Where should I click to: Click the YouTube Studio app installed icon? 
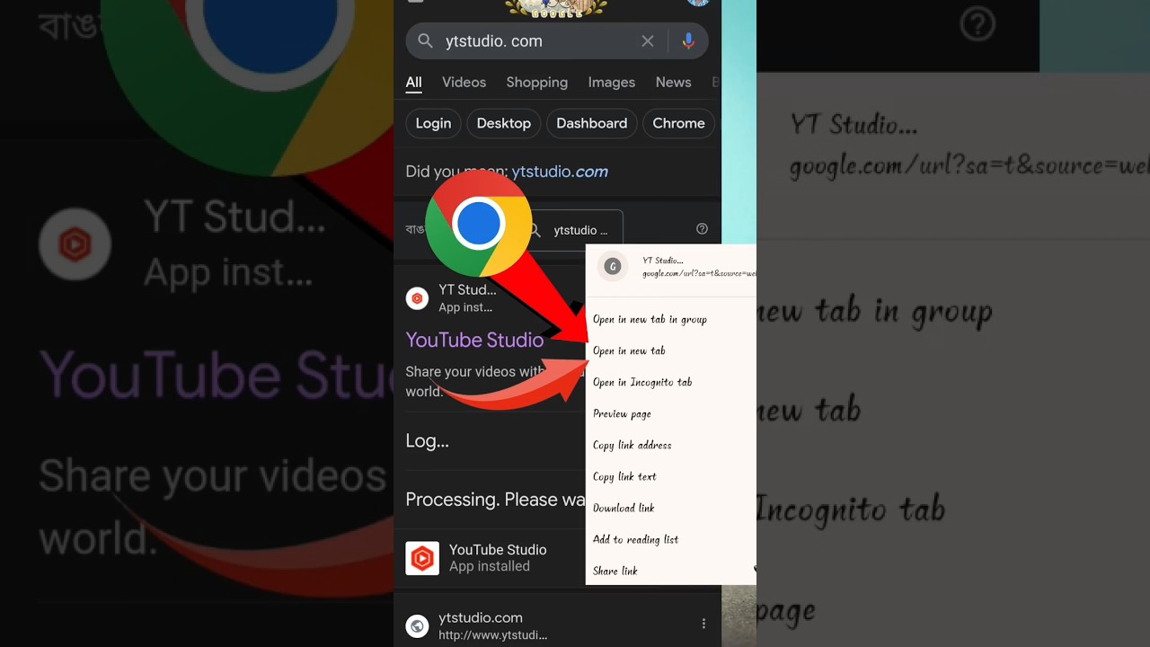pos(422,558)
